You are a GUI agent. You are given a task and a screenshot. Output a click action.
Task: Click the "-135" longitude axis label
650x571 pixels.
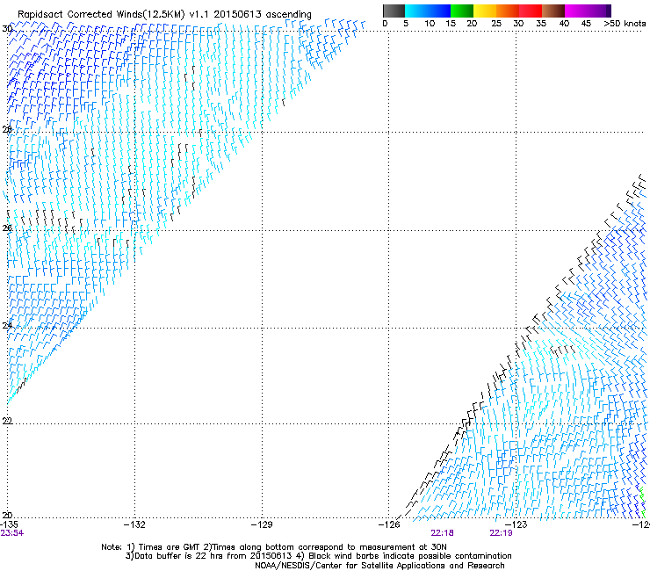(x=9, y=525)
